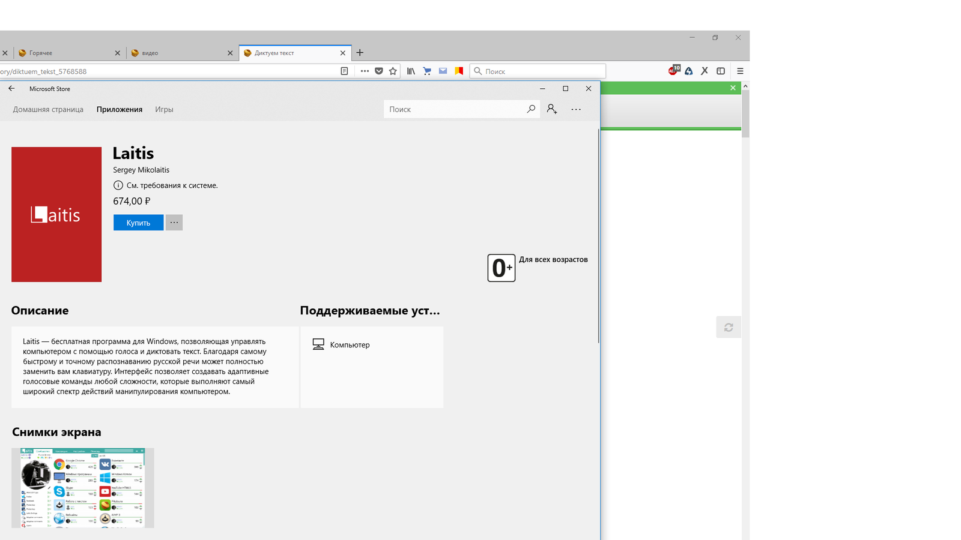961x540 pixels.
Task: Go to Домашняя страница tab
Action: [48, 109]
